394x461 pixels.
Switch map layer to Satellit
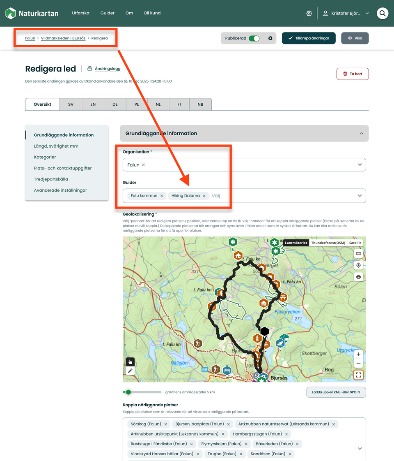[355, 243]
